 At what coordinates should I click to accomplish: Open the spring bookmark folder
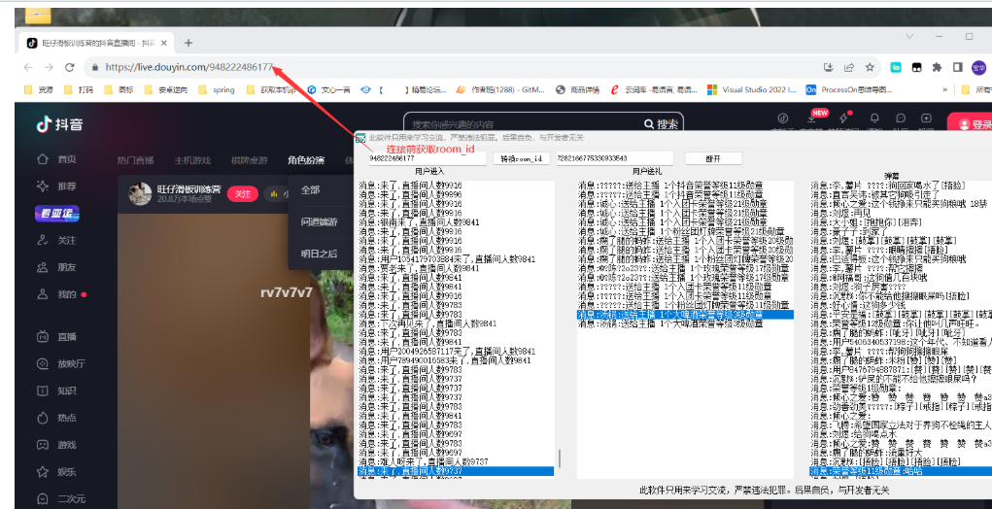(x=217, y=89)
